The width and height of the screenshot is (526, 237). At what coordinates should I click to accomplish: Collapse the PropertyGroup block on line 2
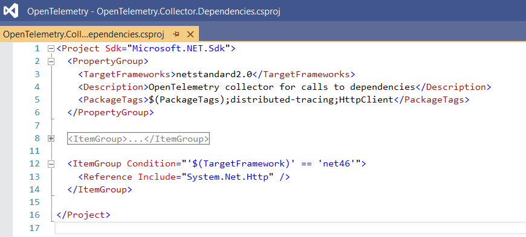(x=51, y=62)
